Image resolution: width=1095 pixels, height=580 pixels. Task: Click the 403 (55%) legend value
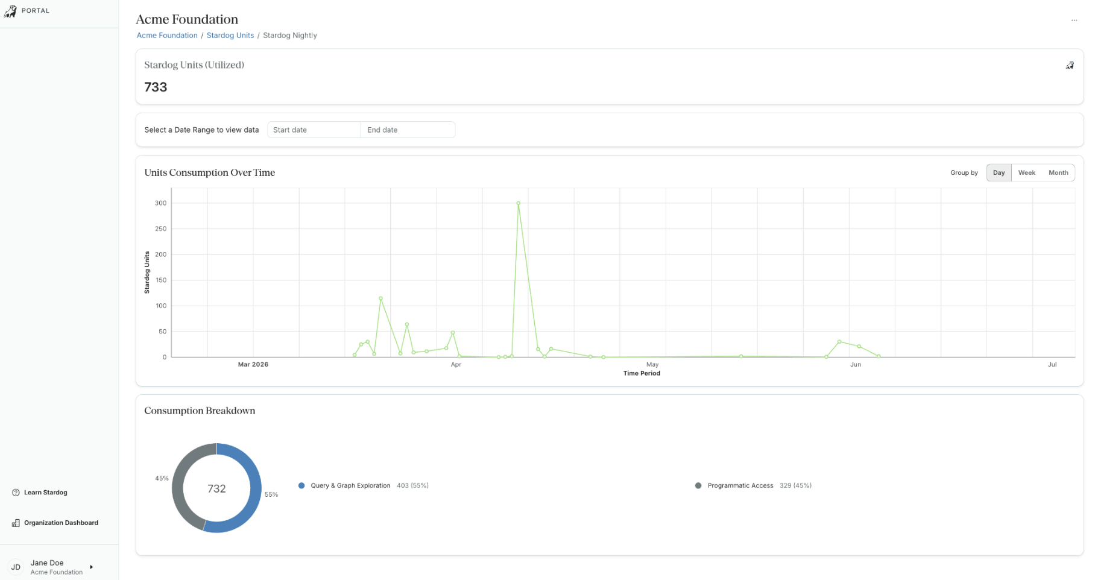[x=412, y=485]
